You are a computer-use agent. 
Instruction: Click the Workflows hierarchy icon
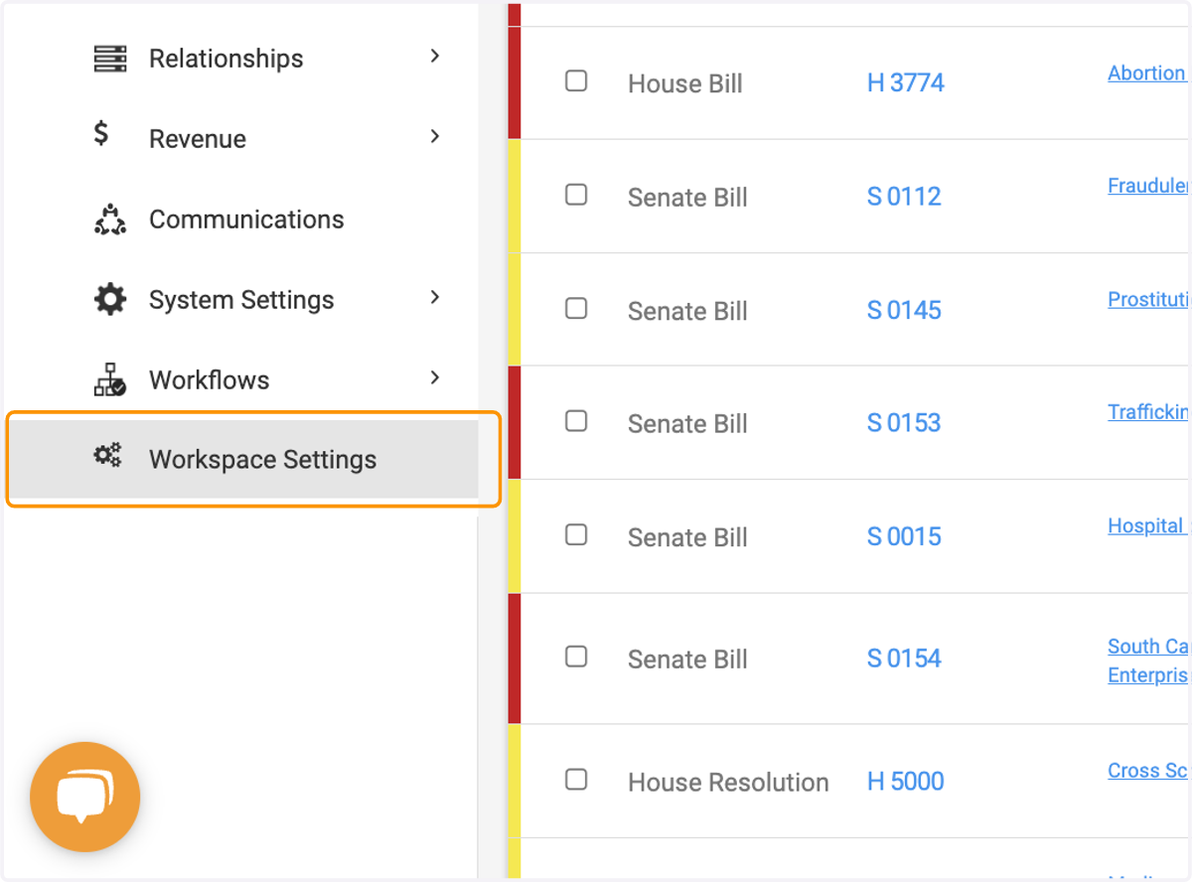(x=110, y=379)
